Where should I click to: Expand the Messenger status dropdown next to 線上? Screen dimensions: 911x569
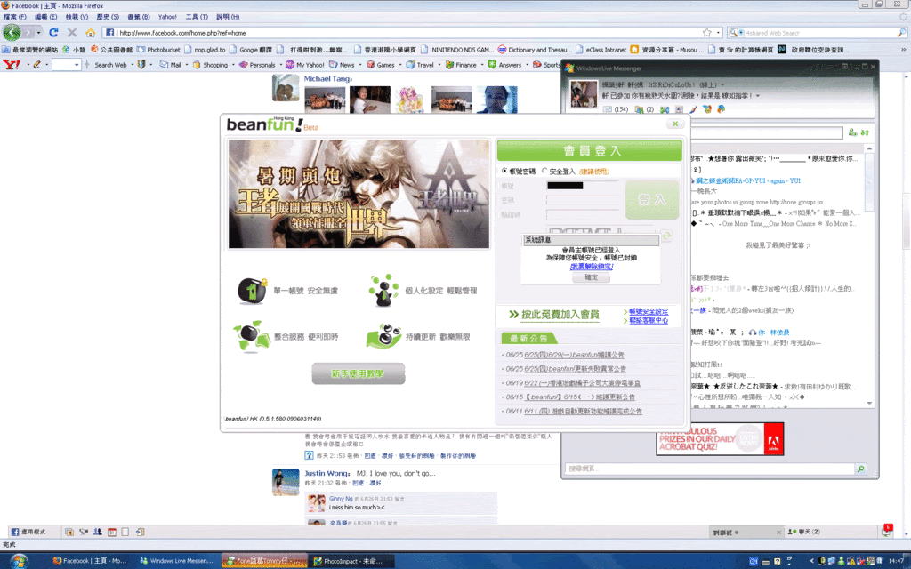[722, 84]
